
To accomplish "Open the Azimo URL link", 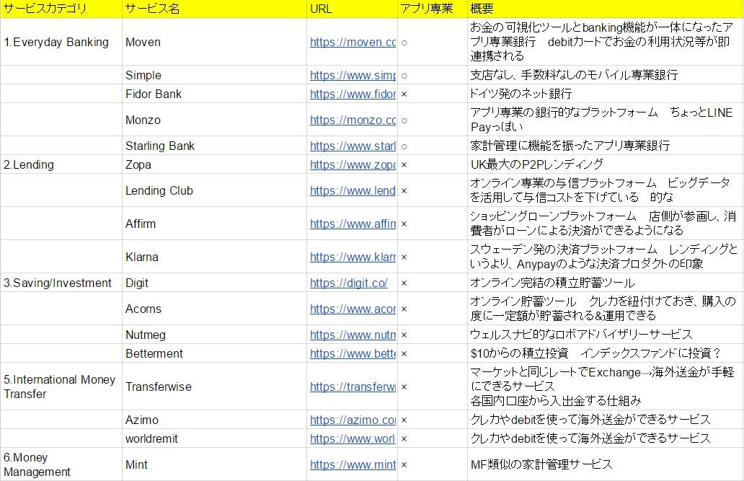I will point(353,420).
